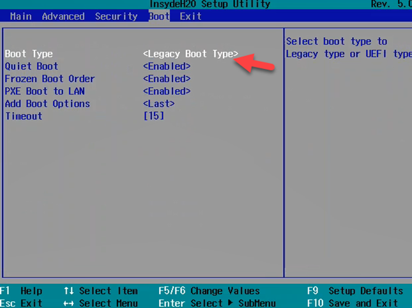This screenshot has height=308, width=412.
Task: Open the Add Boot Options Last value
Action: click(x=159, y=104)
